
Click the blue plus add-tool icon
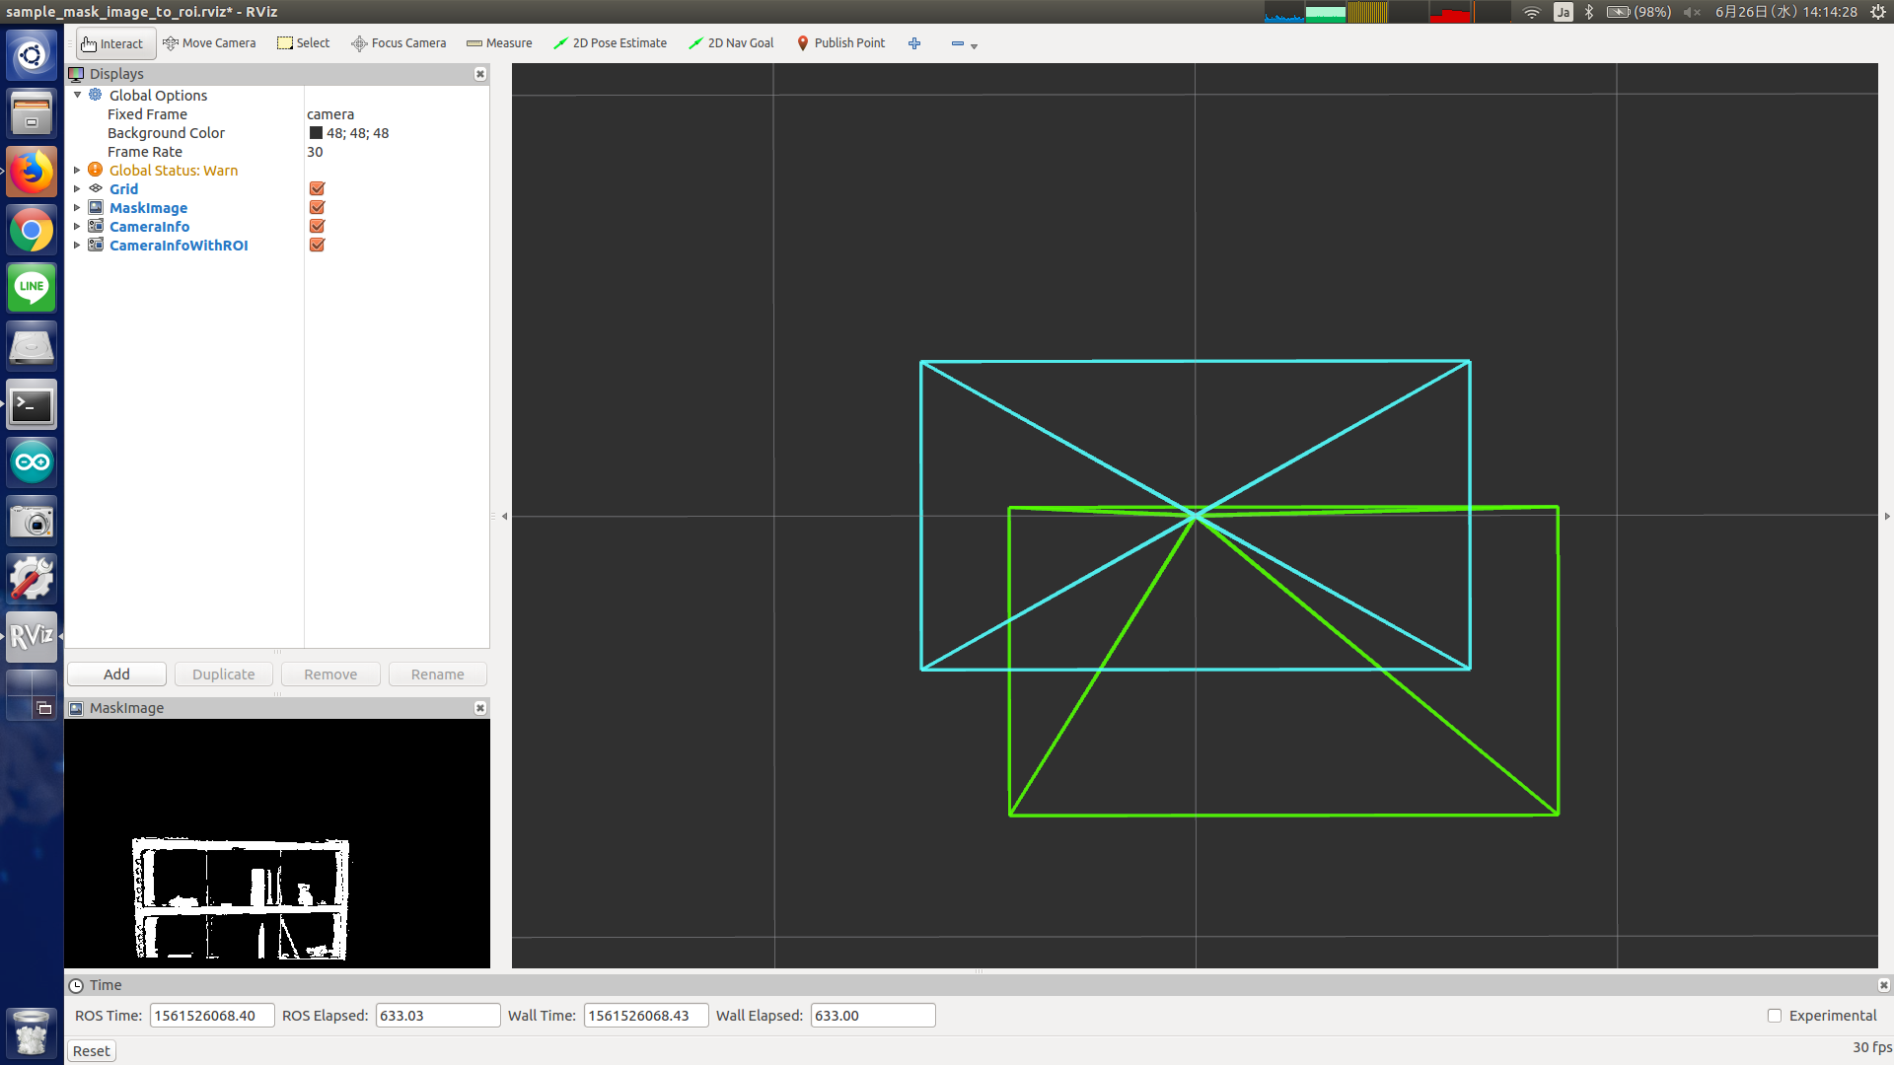[x=914, y=43]
